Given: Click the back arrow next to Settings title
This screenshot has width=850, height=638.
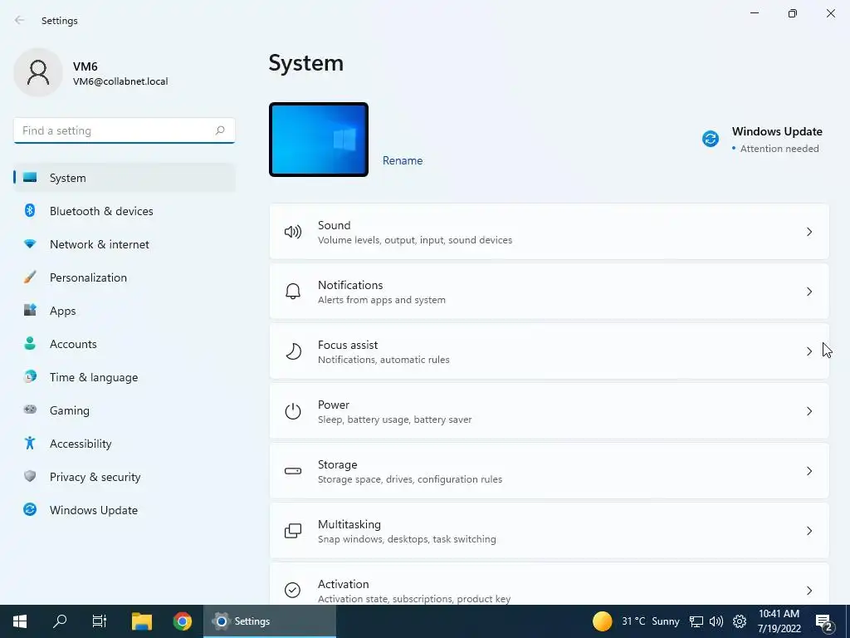Looking at the screenshot, I should [x=20, y=20].
